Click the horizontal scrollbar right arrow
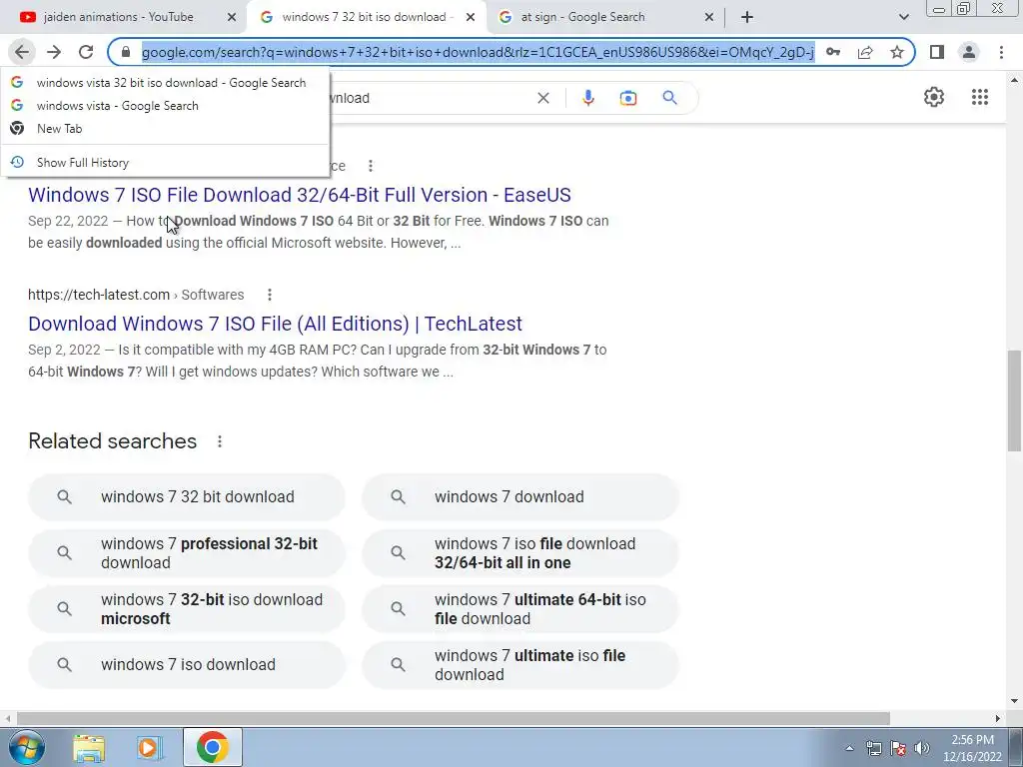 click(x=997, y=718)
